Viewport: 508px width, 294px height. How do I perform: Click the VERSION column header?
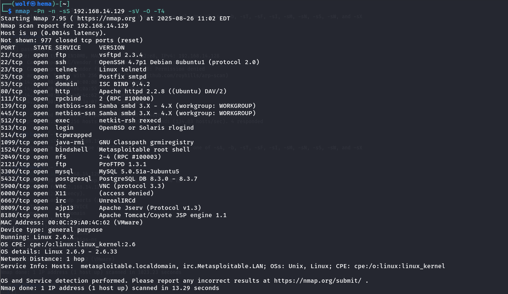coord(112,47)
